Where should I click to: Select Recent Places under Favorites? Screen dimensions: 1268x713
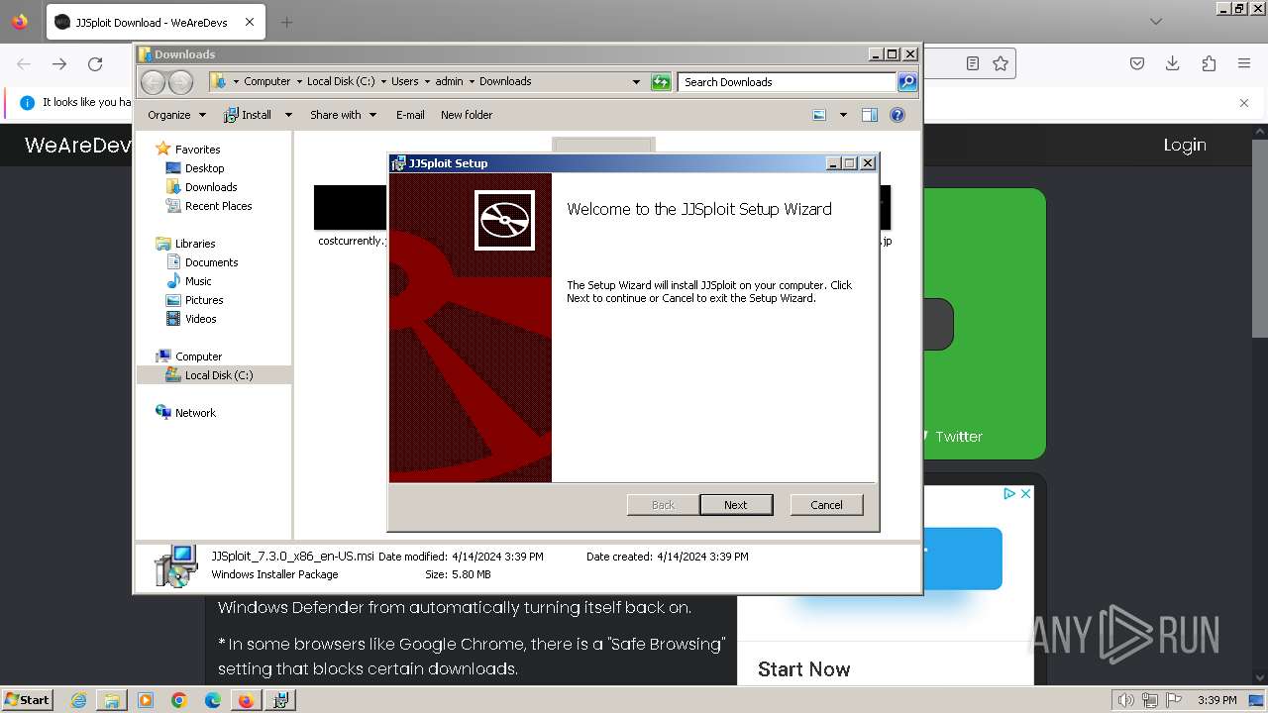coord(218,206)
